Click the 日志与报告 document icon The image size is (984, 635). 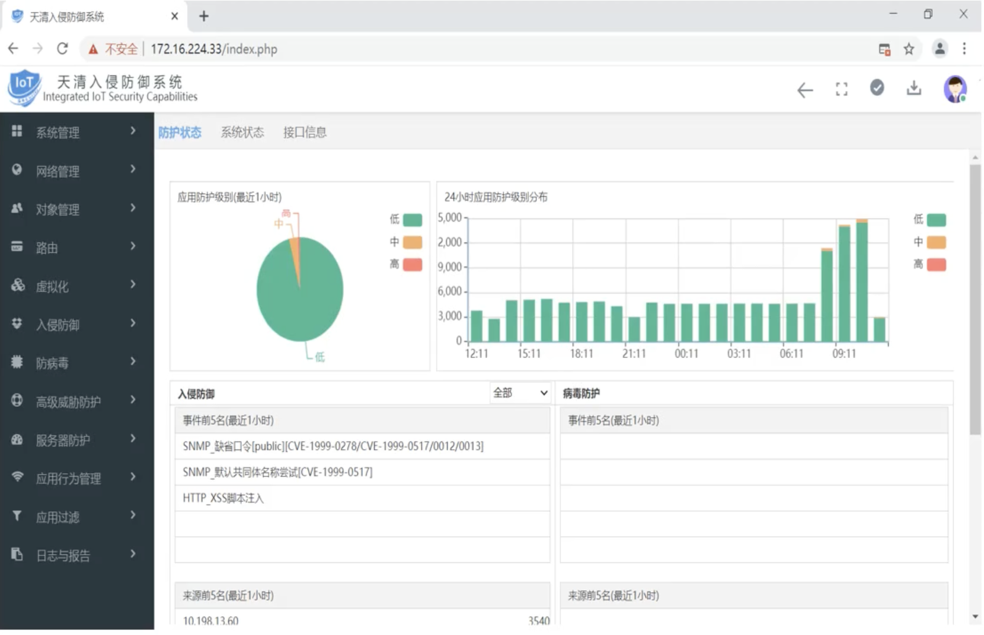(17, 554)
